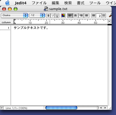Align text left

[x=70, y=15]
